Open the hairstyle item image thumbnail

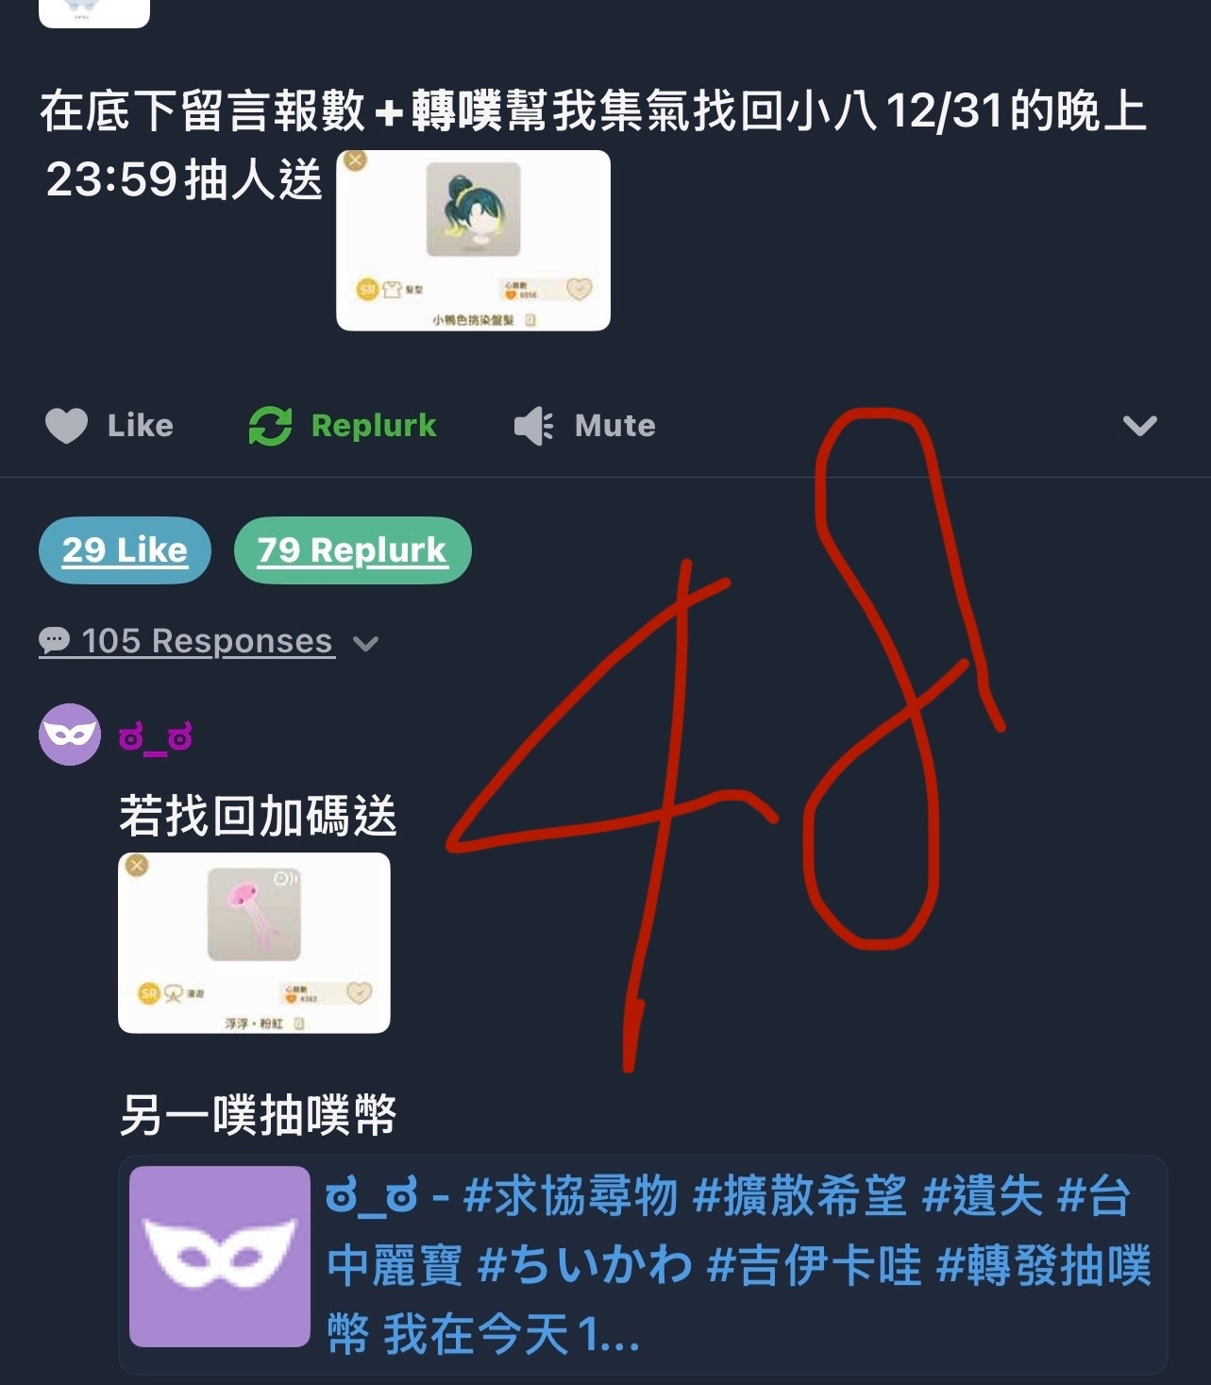coord(474,241)
